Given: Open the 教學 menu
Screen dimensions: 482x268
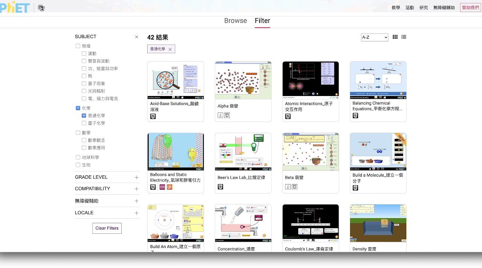Looking at the screenshot, I should tap(396, 8).
